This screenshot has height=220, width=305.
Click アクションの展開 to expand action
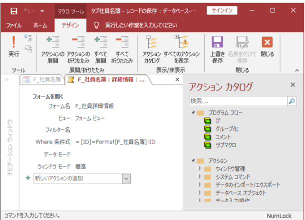click(53, 49)
